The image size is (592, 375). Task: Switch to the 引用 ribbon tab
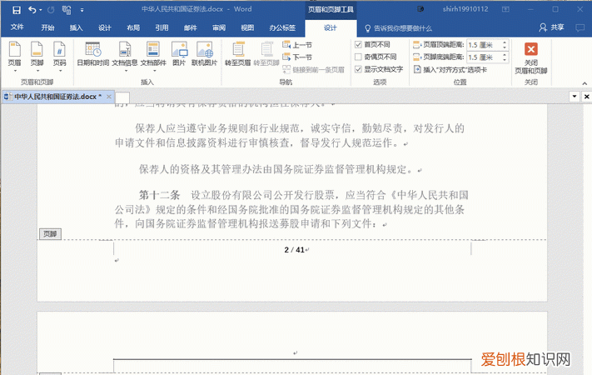coord(162,27)
